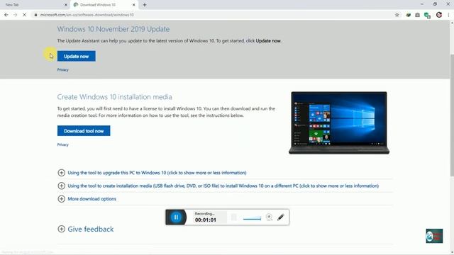Screen dimensions: 454x255
Task: Stop the page from loading
Action: pyautogui.click(x=24, y=15)
